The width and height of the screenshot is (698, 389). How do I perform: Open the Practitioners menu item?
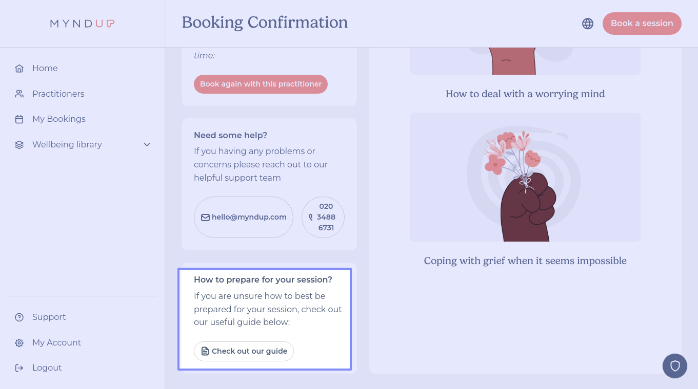(x=58, y=94)
